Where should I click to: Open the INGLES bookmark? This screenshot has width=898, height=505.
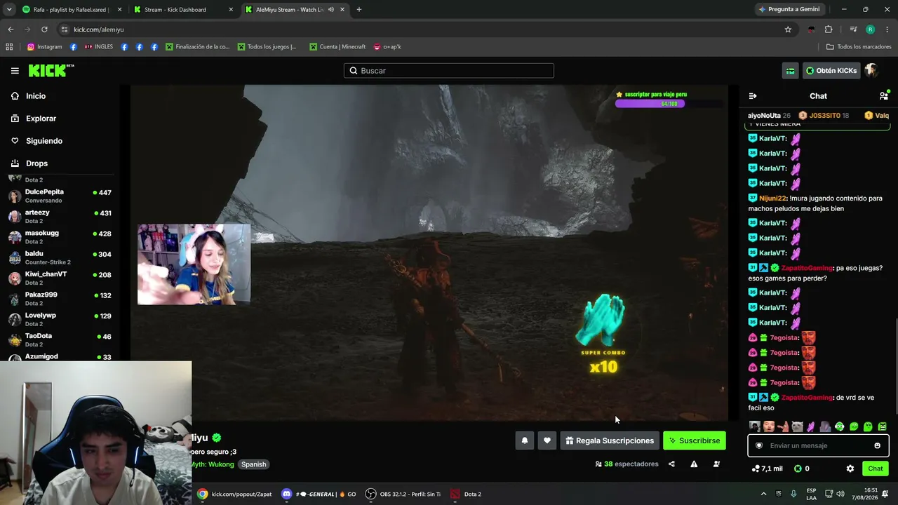pos(98,47)
